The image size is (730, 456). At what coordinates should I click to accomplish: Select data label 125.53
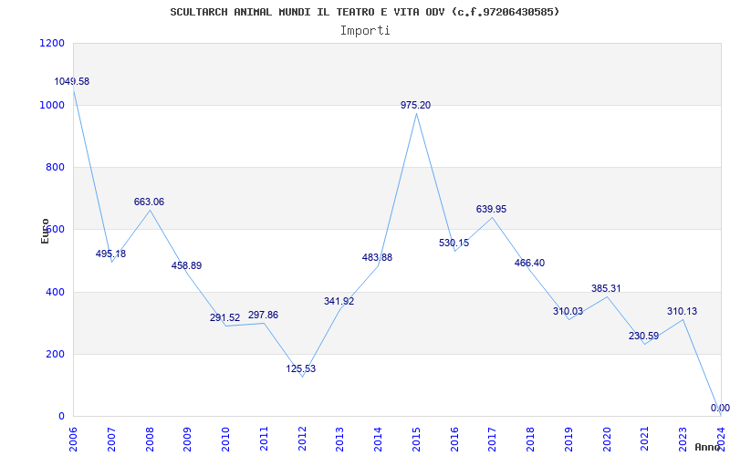(x=301, y=369)
